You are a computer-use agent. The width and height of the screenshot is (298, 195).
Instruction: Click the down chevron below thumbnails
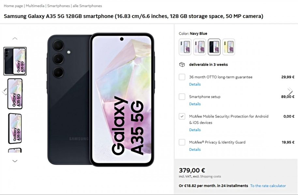click(x=15, y=161)
